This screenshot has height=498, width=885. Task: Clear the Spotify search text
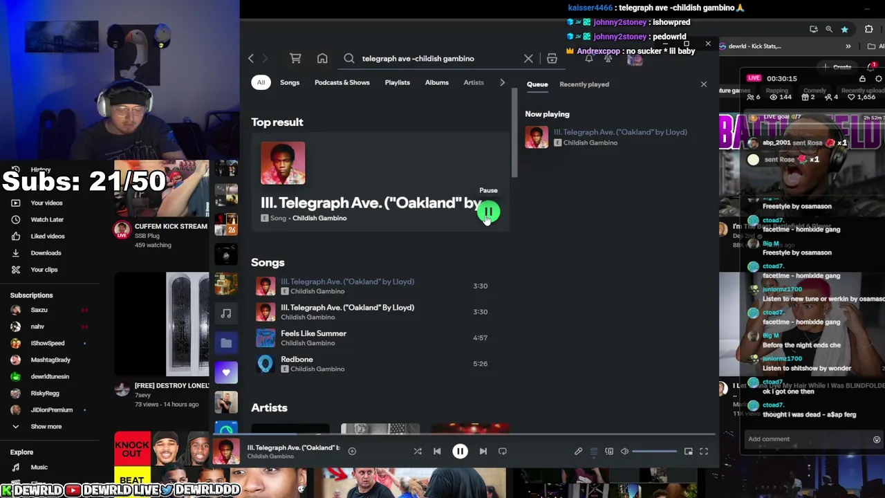tap(528, 59)
